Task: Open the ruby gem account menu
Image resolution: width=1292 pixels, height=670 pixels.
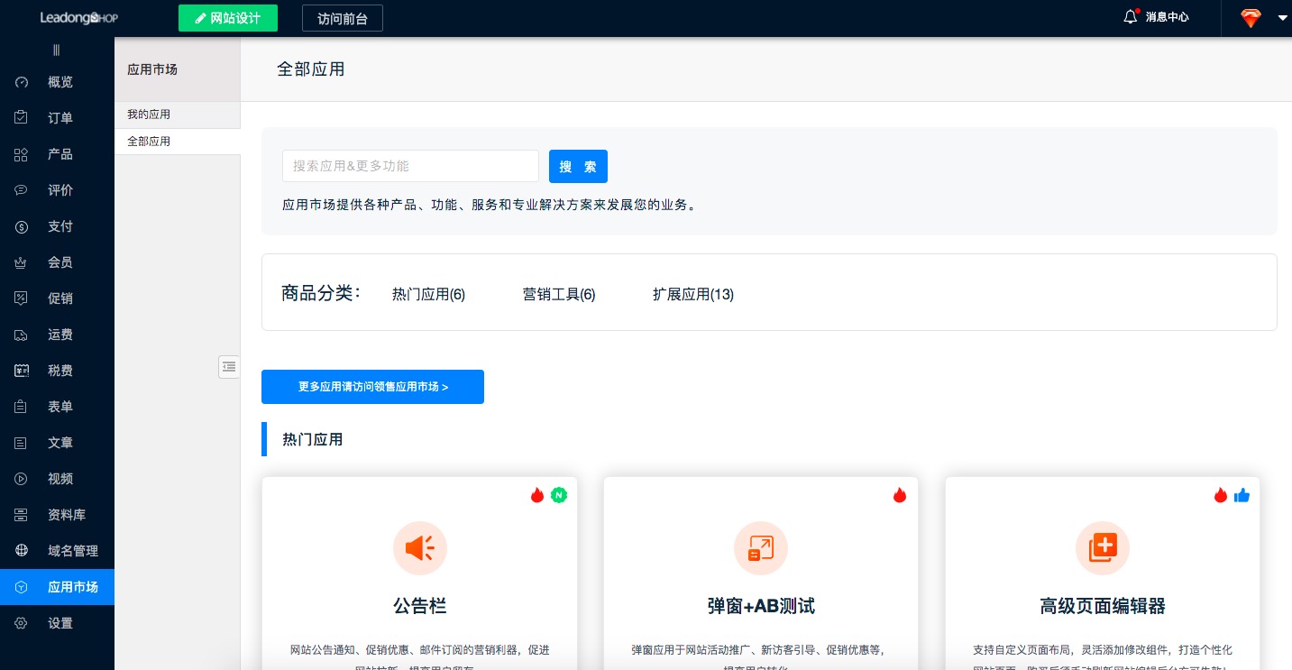Action: tap(1251, 18)
